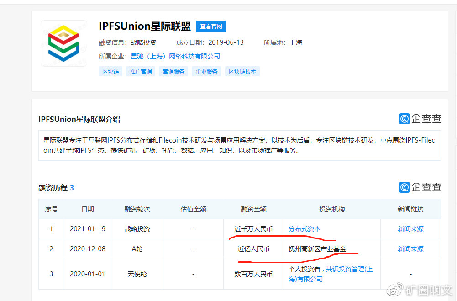Click the 估值金额 column header

click(x=193, y=209)
